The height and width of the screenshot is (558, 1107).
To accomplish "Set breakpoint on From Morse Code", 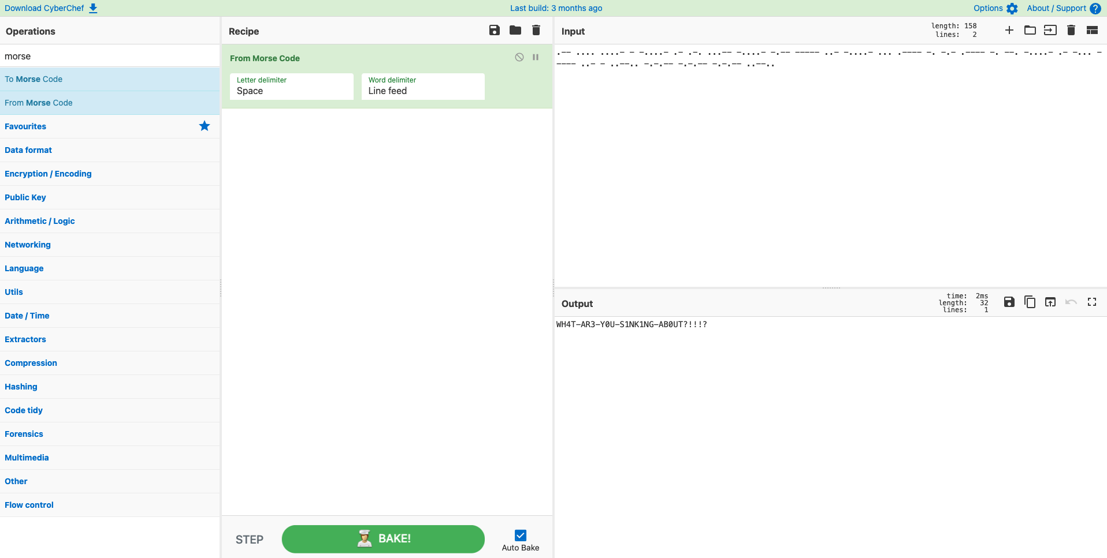I will tap(536, 58).
